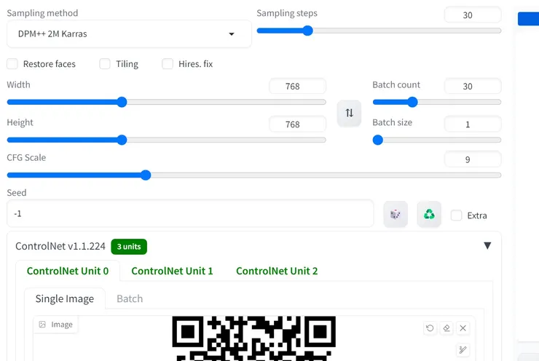The image size is (539, 361).
Task: Swap width and height with the arrows button
Action: tap(349, 113)
